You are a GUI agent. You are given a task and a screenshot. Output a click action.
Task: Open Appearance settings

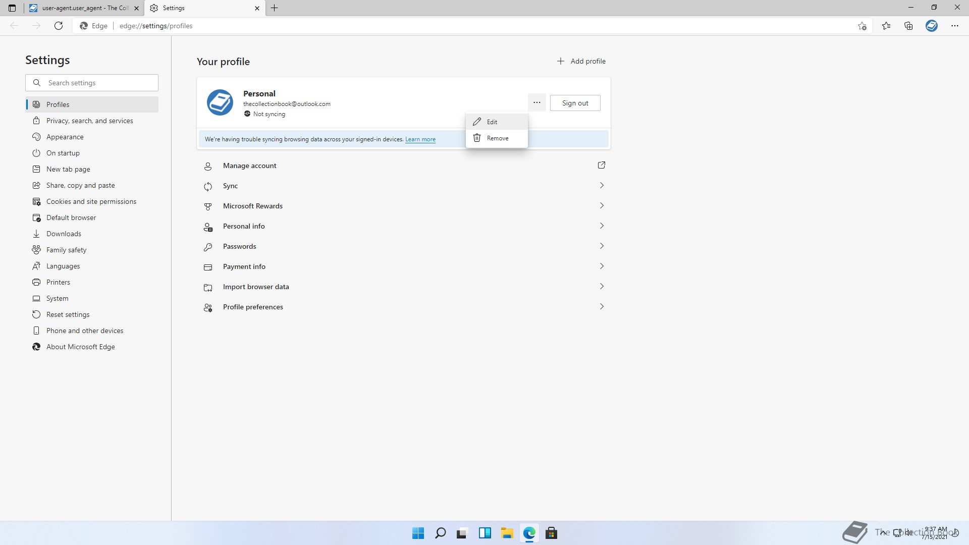tap(92, 137)
